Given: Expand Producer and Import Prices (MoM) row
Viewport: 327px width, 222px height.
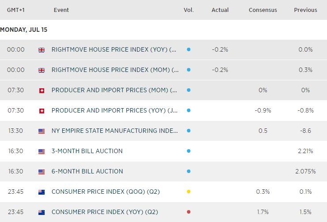Looking at the screenshot, I should point(115,90).
